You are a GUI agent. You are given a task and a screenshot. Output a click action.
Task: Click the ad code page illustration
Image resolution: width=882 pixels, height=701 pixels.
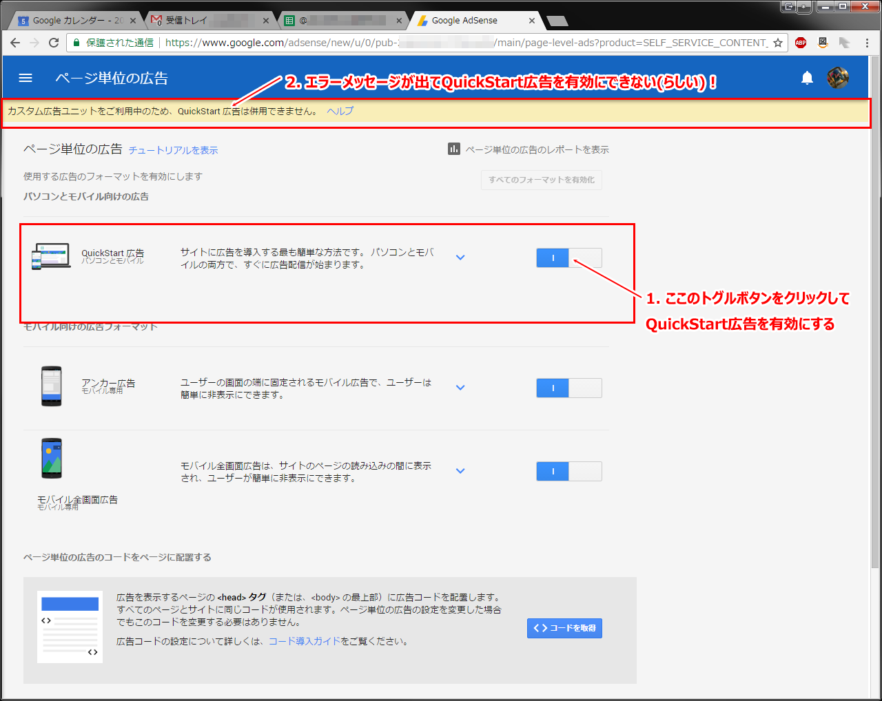click(x=70, y=627)
